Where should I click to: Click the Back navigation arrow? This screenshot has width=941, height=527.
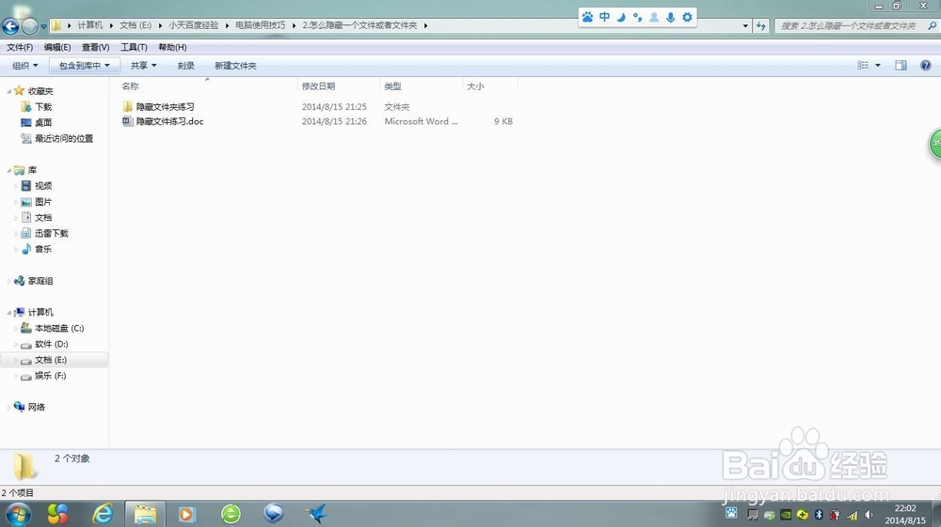10,25
